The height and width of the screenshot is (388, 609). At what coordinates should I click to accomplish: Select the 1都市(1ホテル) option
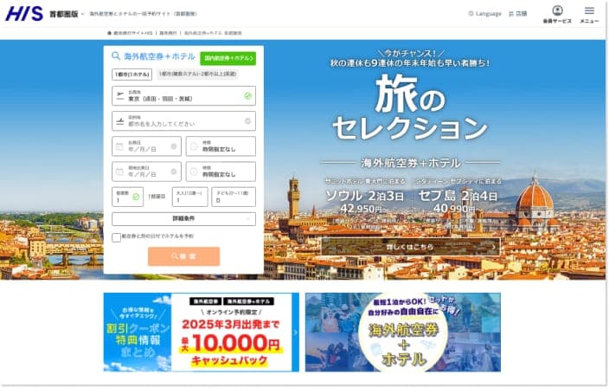point(132,74)
